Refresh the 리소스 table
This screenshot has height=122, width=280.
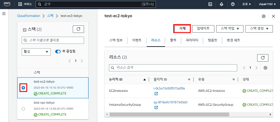pyautogui.click(x=263, y=58)
